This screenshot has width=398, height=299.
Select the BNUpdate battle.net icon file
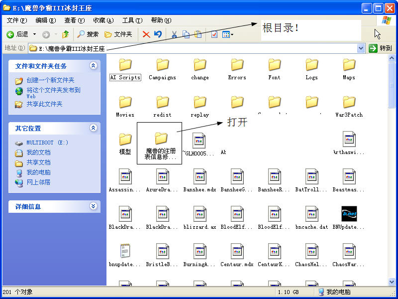(x=349, y=214)
